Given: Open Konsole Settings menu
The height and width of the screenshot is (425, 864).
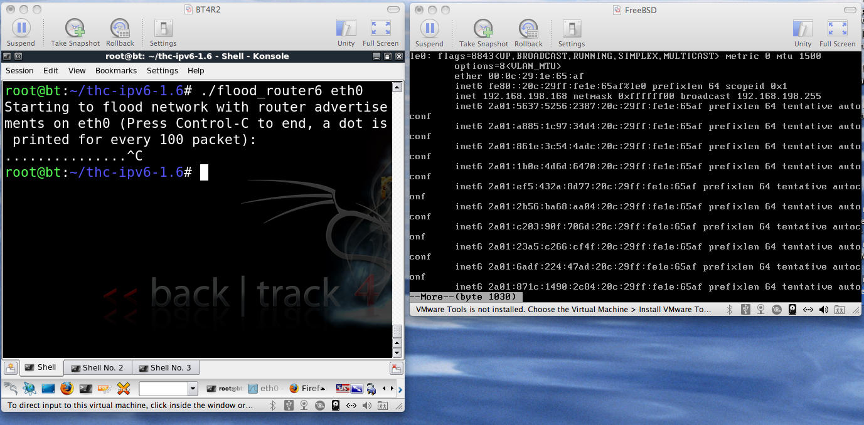Looking at the screenshot, I should pos(163,71).
